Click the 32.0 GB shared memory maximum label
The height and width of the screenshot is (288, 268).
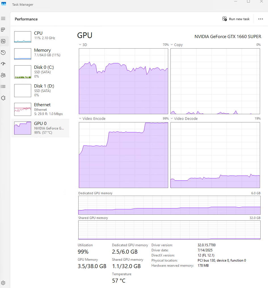255,218
